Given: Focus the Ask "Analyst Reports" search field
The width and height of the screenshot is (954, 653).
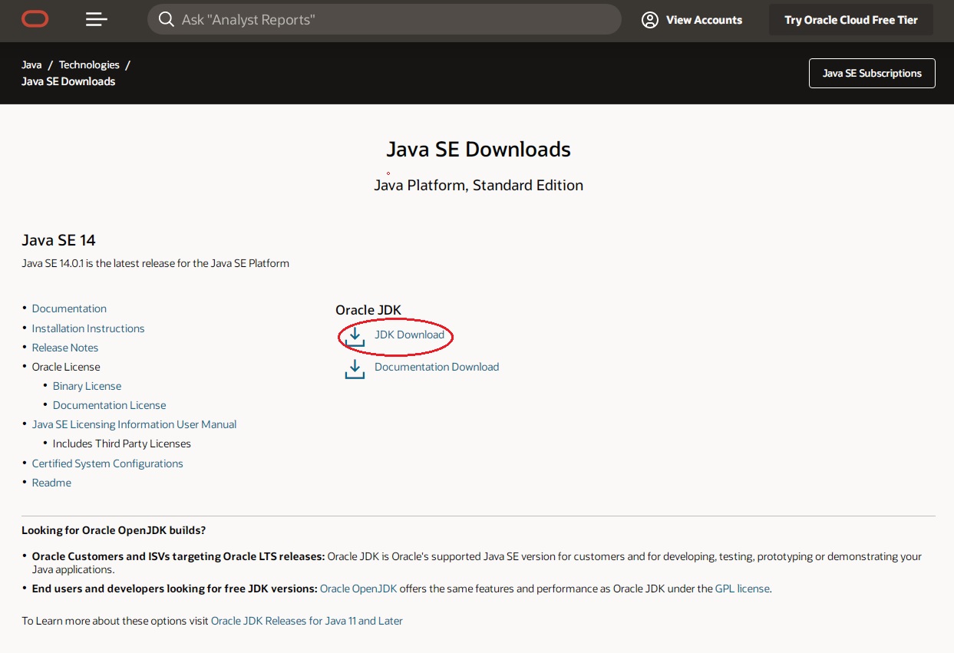Looking at the screenshot, I should 384,19.
